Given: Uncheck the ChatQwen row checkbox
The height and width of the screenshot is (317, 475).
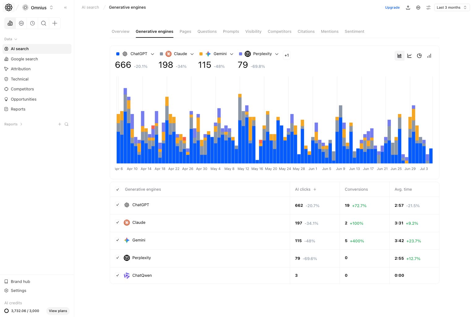Looking at the screenshot, I should click(x=118, y=275).
